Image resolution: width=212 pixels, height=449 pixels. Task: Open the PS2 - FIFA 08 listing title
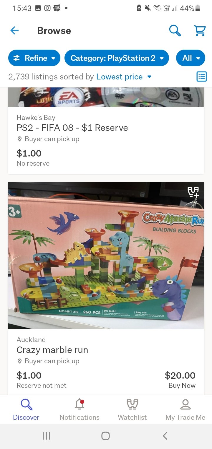pyautogui.click(x=72, y=128)
